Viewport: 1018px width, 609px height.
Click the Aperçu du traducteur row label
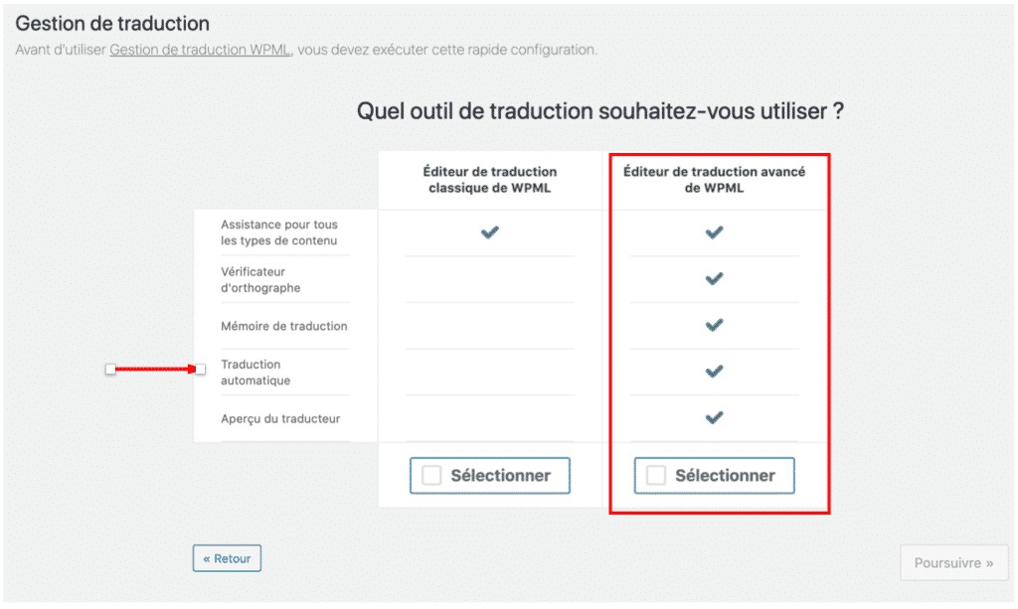pos(279,418)
